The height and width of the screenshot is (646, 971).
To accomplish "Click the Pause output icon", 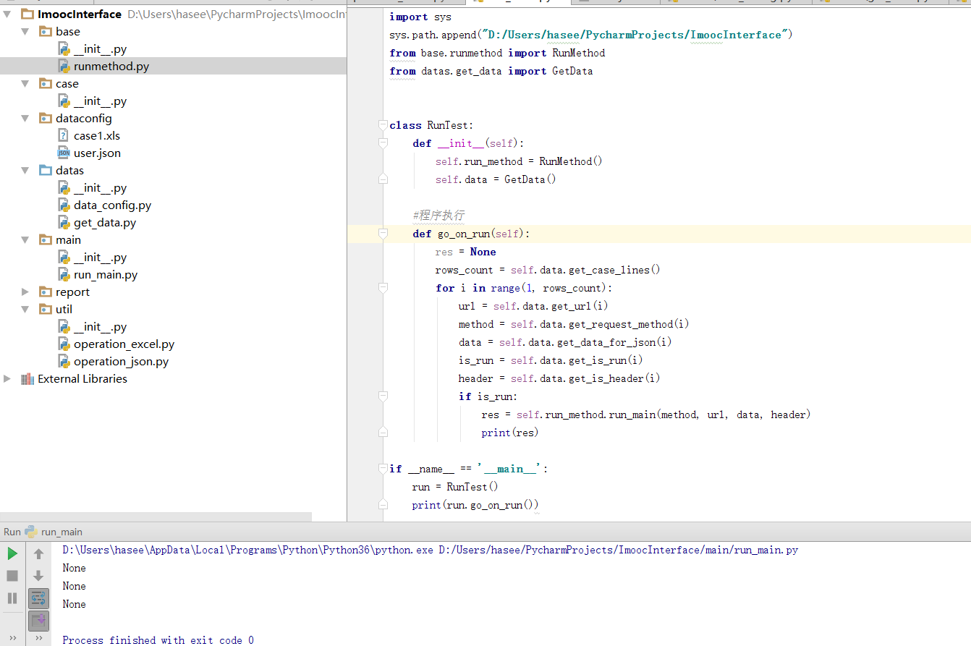I will point(12,598).
